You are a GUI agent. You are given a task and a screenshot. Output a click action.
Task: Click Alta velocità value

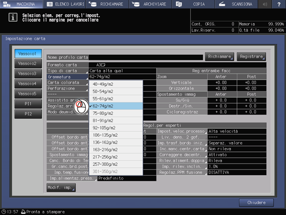[x=237, y=131]
